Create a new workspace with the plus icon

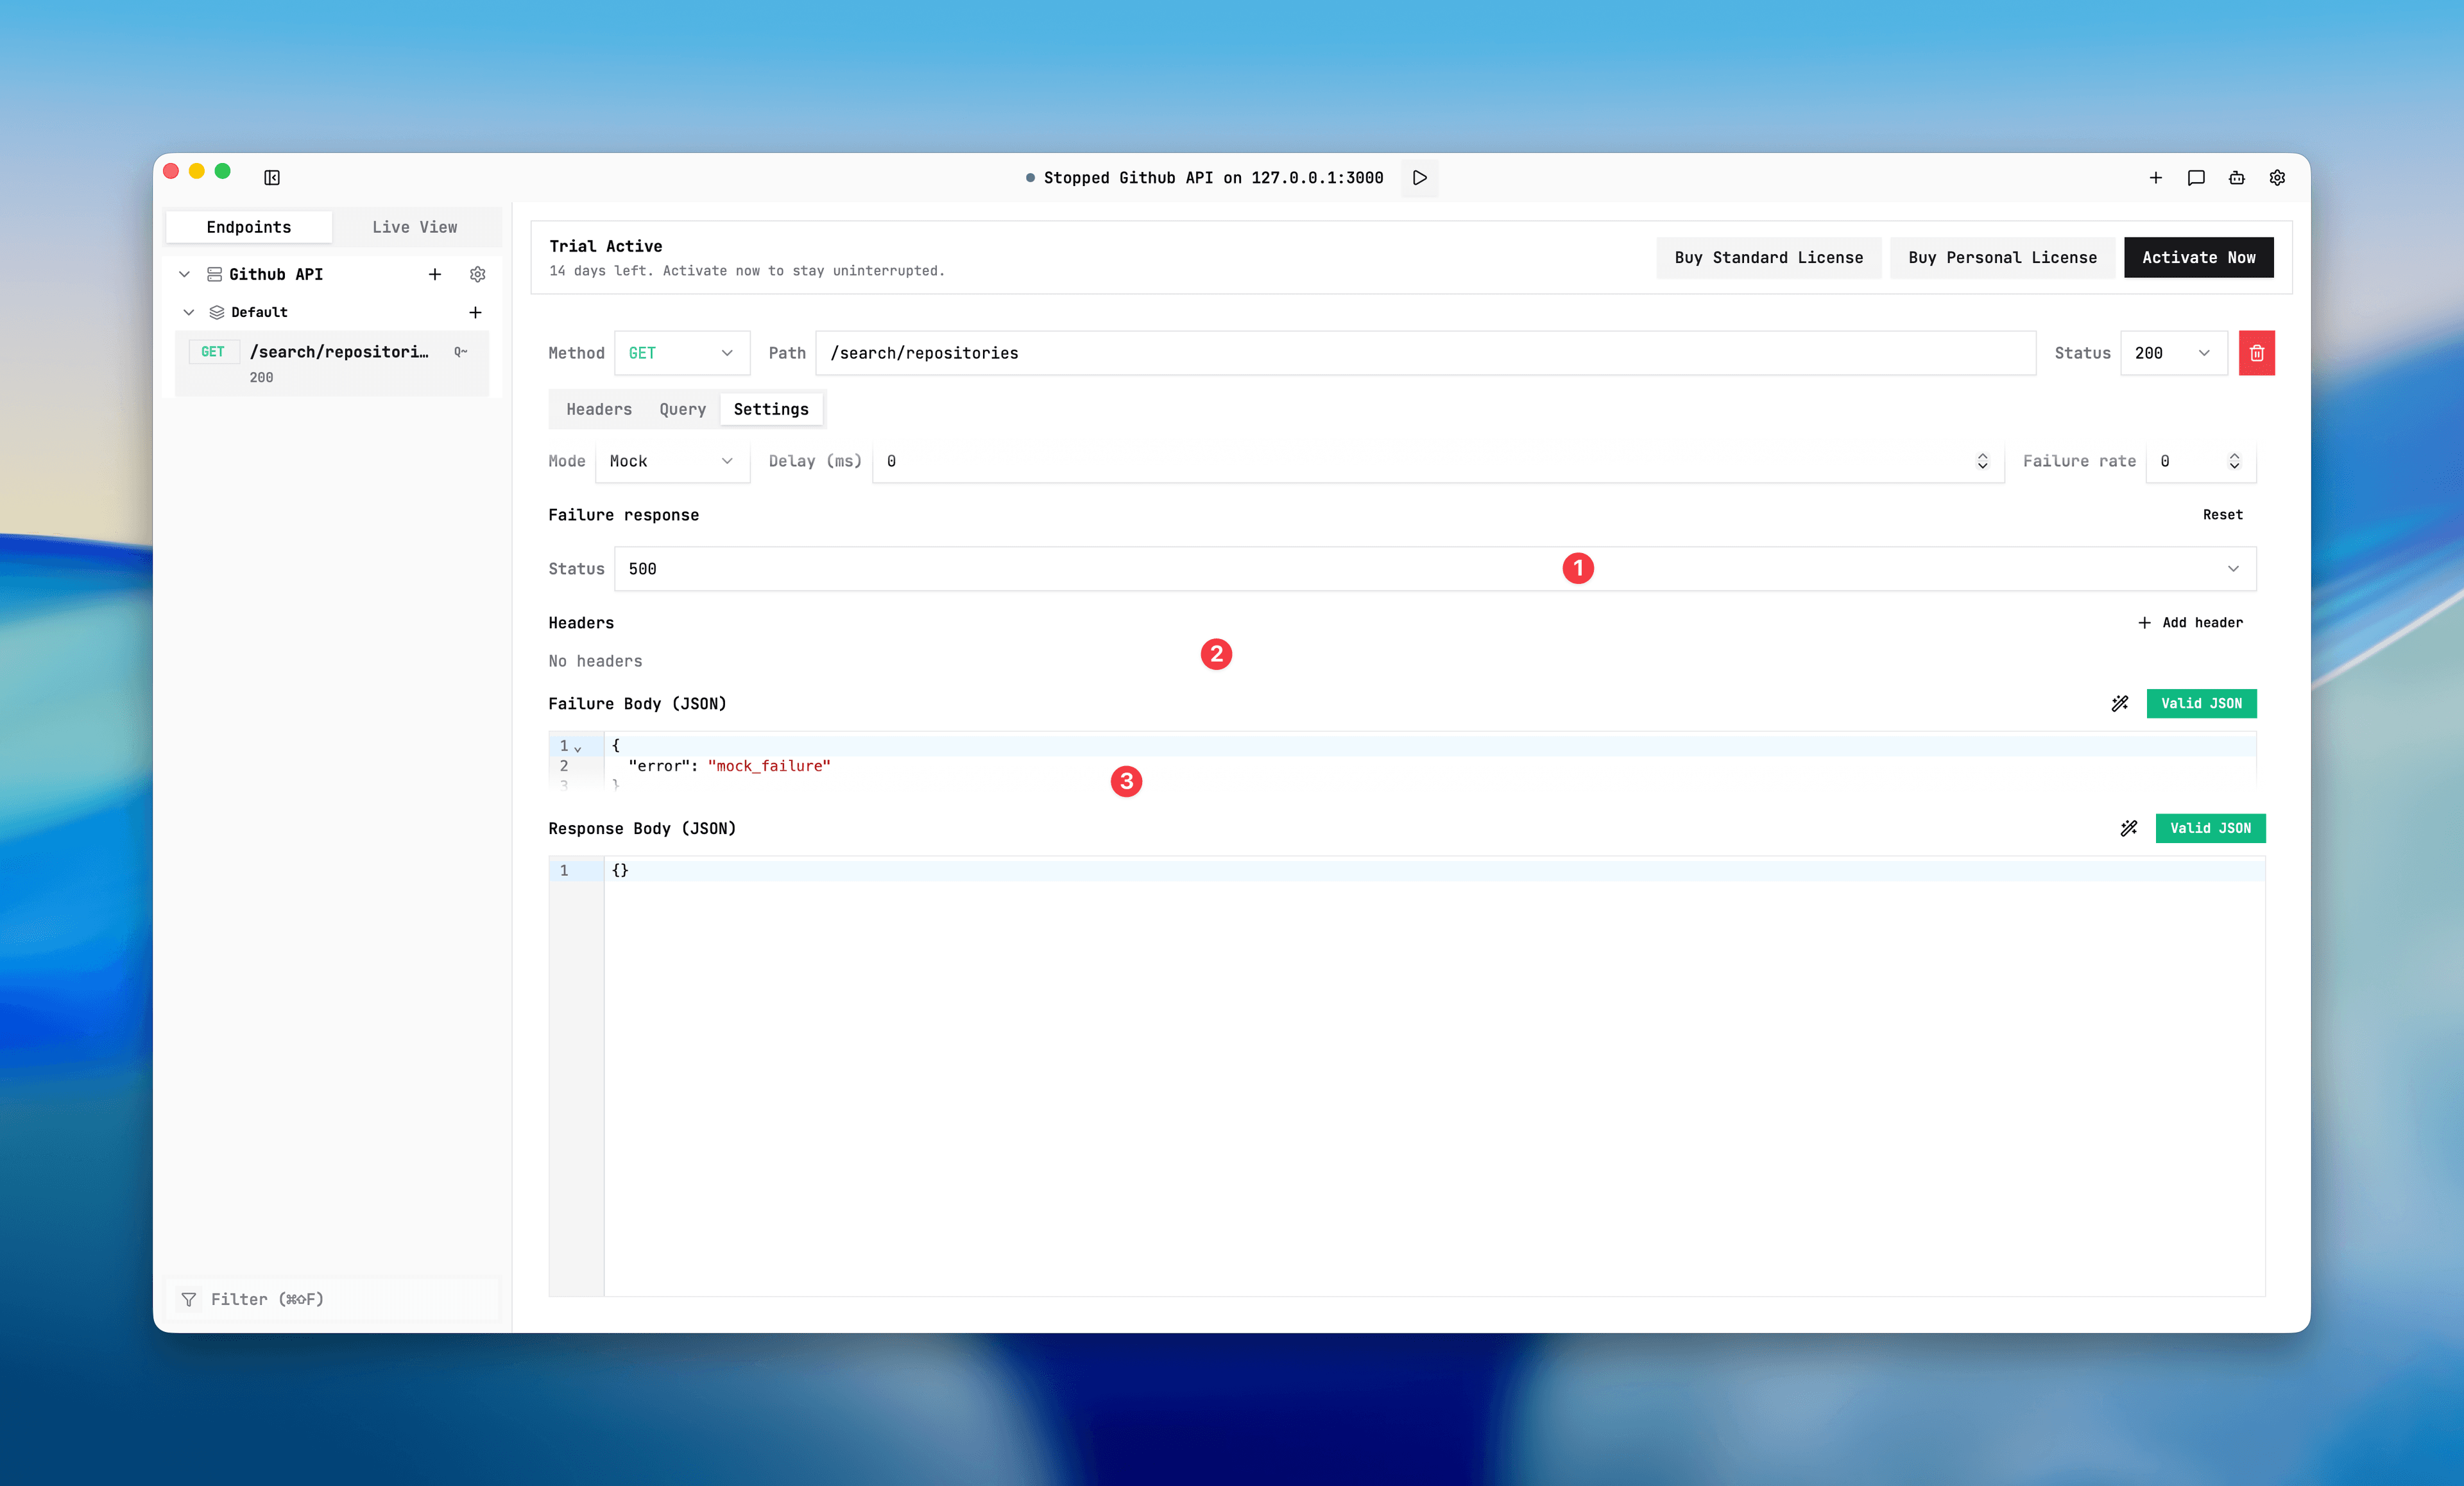(x=2155, y=178)
